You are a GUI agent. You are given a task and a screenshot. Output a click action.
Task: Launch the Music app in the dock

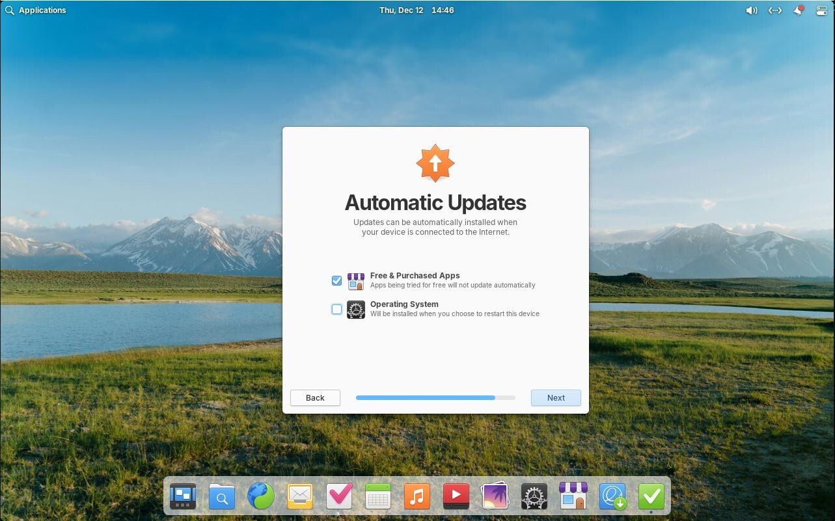click(417, 496)
